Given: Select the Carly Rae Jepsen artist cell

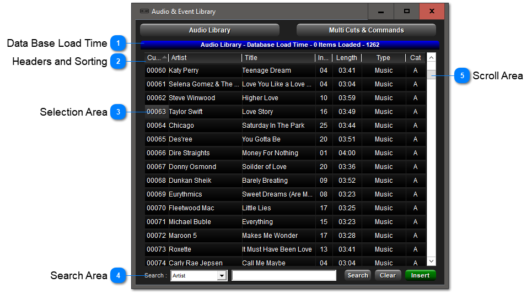Looking at the screenshot, I should click(205, 262).
